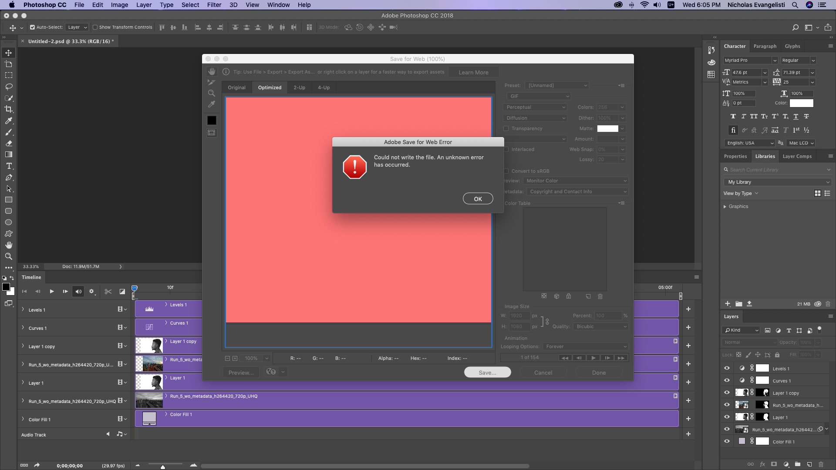The image size is (836, 470).
Task: Click the Type tool in toolbar
Action: coord(9,166)
